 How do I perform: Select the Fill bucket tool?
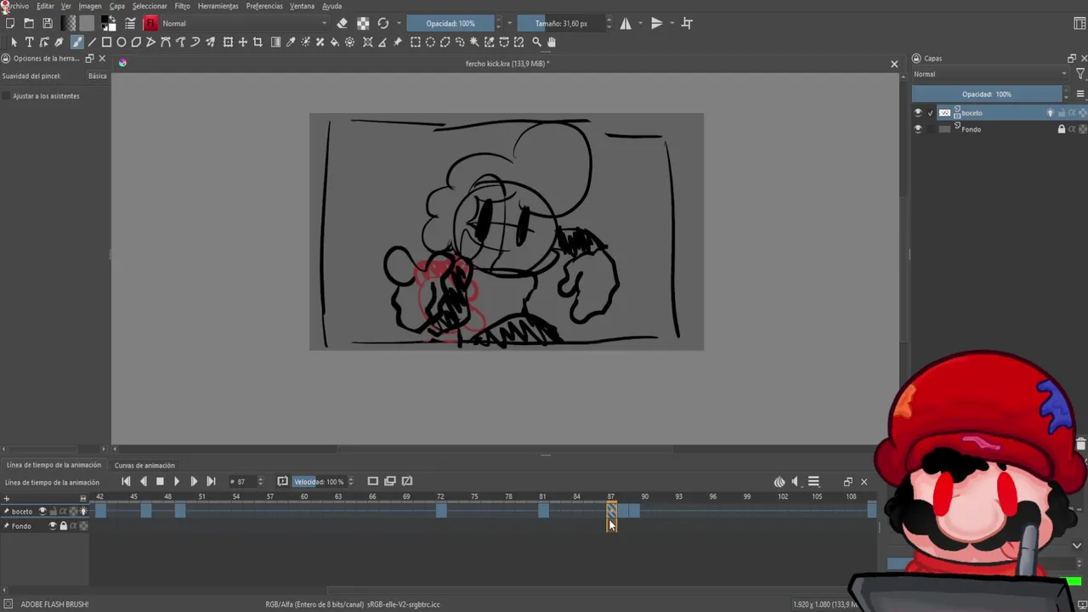pos(334,42)
